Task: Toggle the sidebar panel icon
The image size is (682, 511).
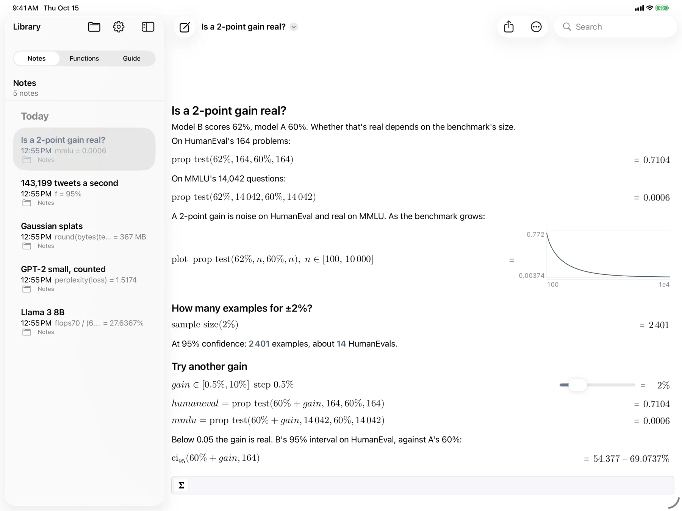Action: [148, 27]
